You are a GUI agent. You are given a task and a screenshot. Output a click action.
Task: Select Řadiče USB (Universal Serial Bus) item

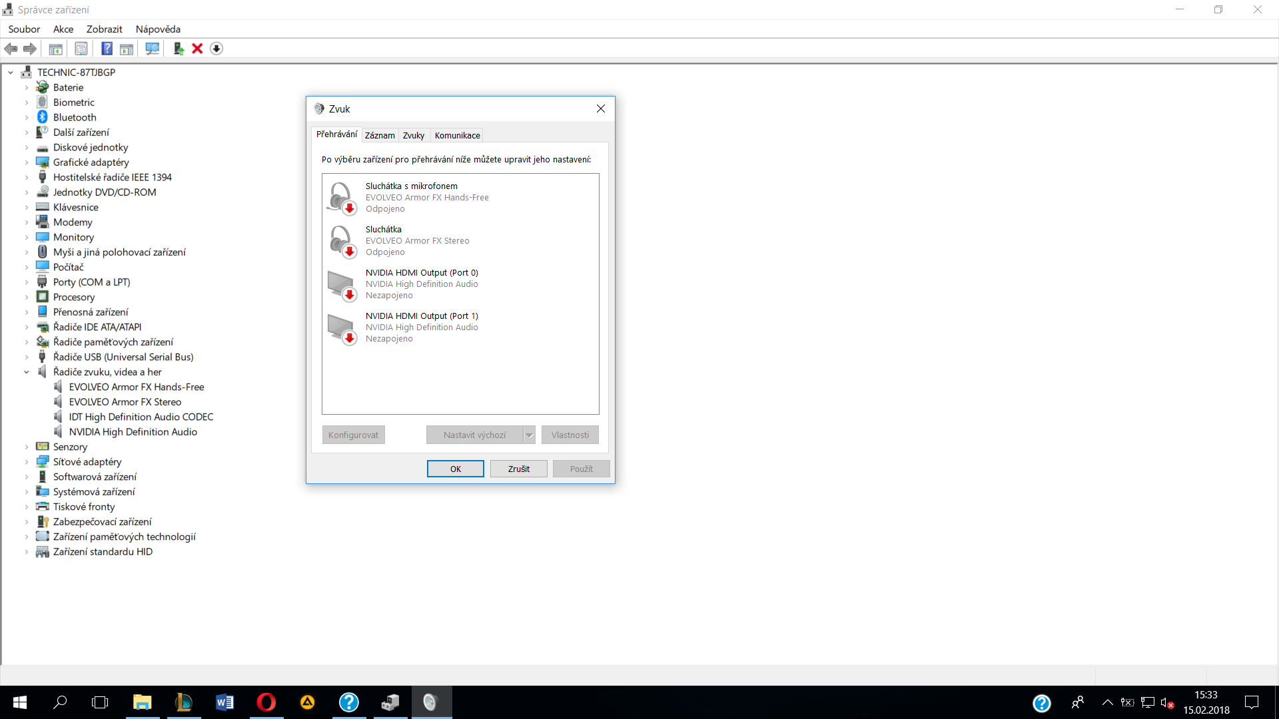coord(123,357)
